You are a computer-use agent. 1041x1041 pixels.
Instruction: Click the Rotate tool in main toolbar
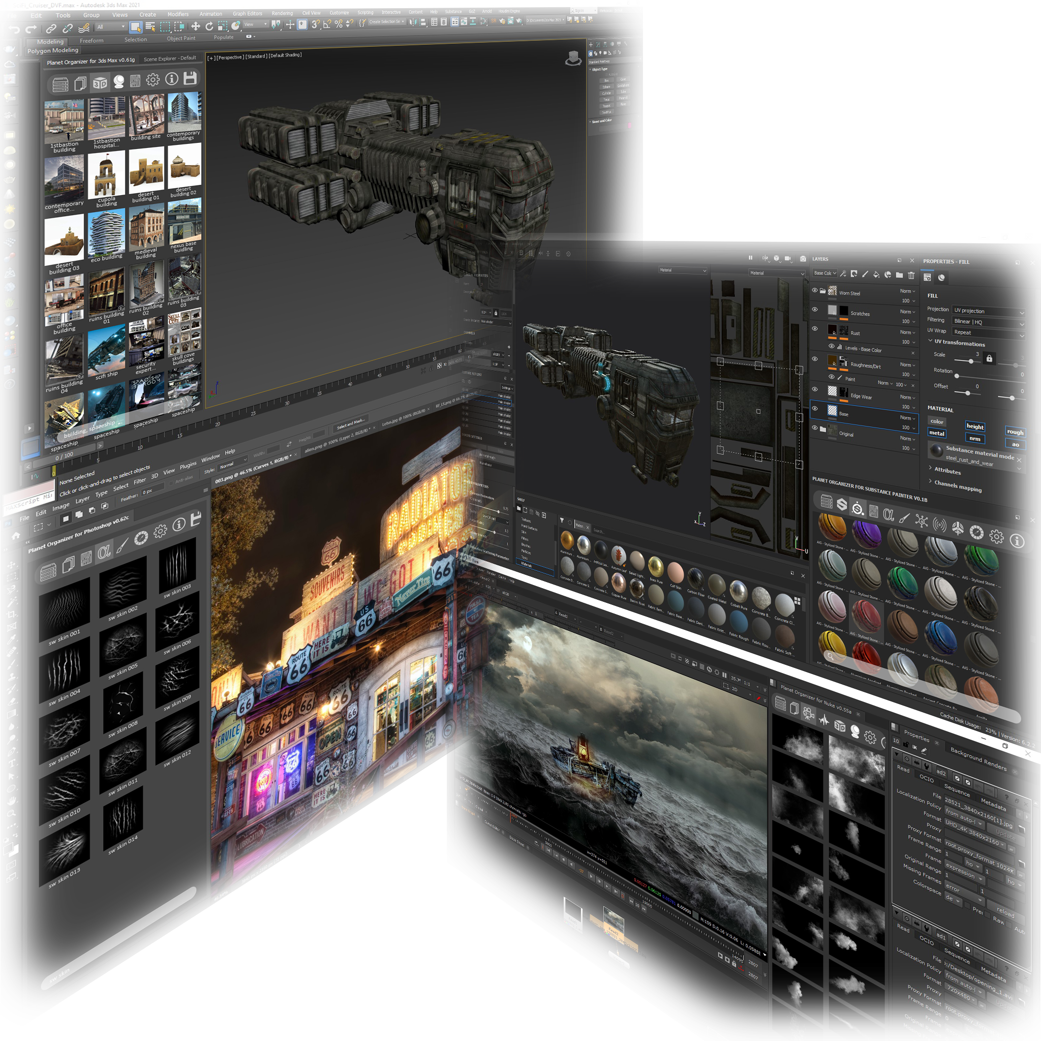[209, 25]
